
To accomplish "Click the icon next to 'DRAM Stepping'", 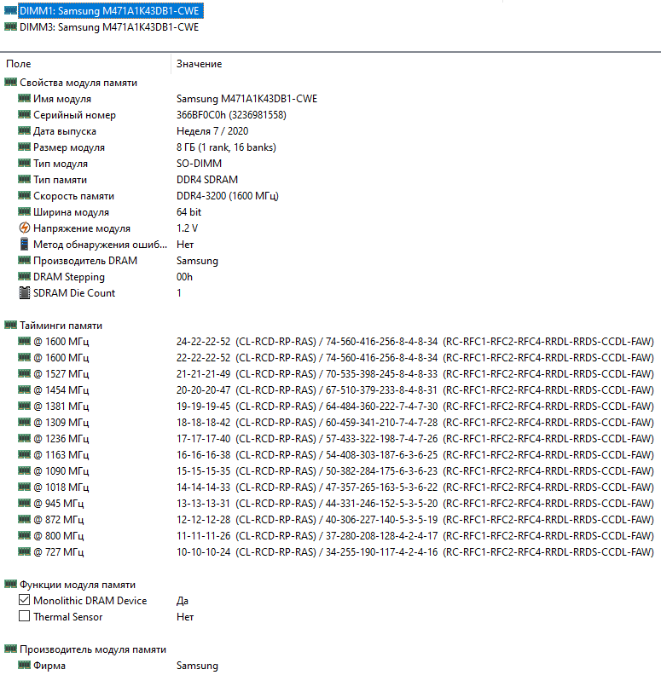I will click(24, 276).
